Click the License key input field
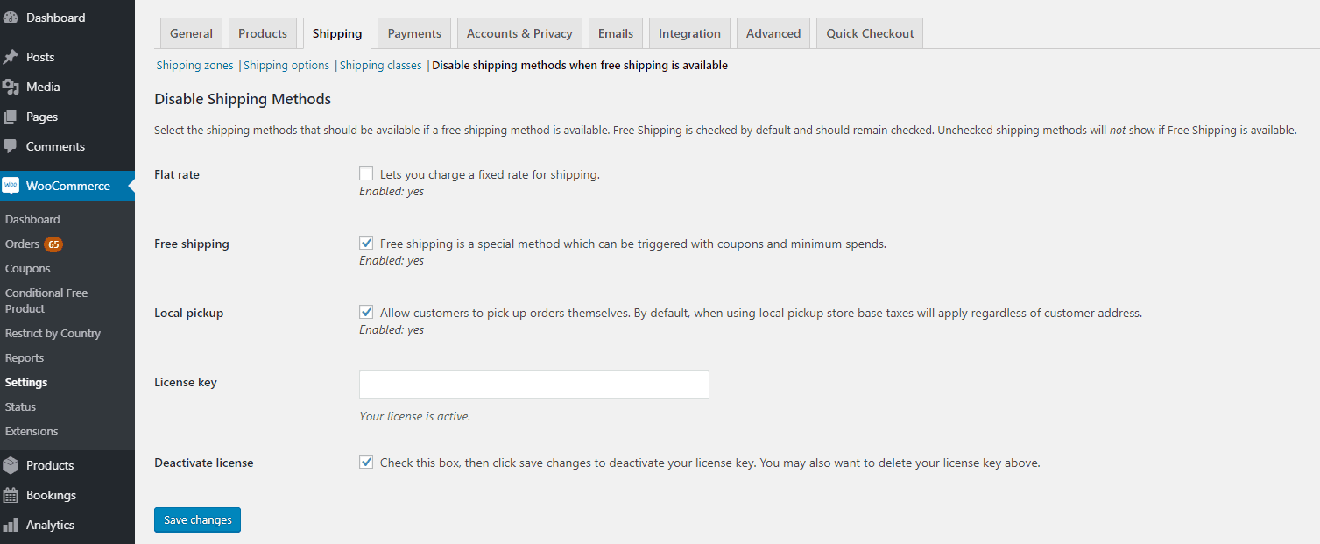This screenshot has width=1320, height=544. (x=534, y=385)
